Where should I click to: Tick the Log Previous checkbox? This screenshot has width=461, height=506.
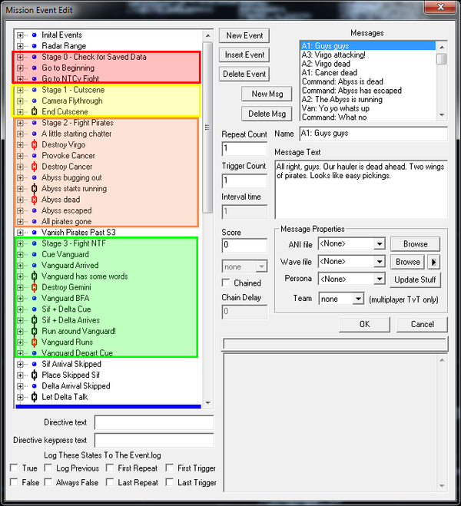pos(48,468)
